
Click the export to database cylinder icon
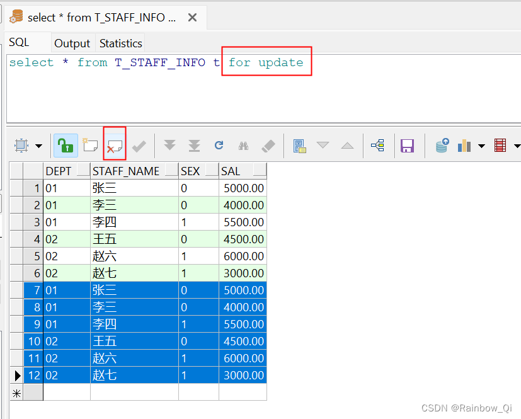click(x=442, y=145)
